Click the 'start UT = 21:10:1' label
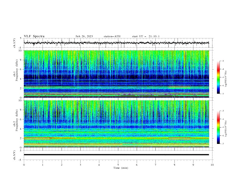 click(x=146, y=36)
